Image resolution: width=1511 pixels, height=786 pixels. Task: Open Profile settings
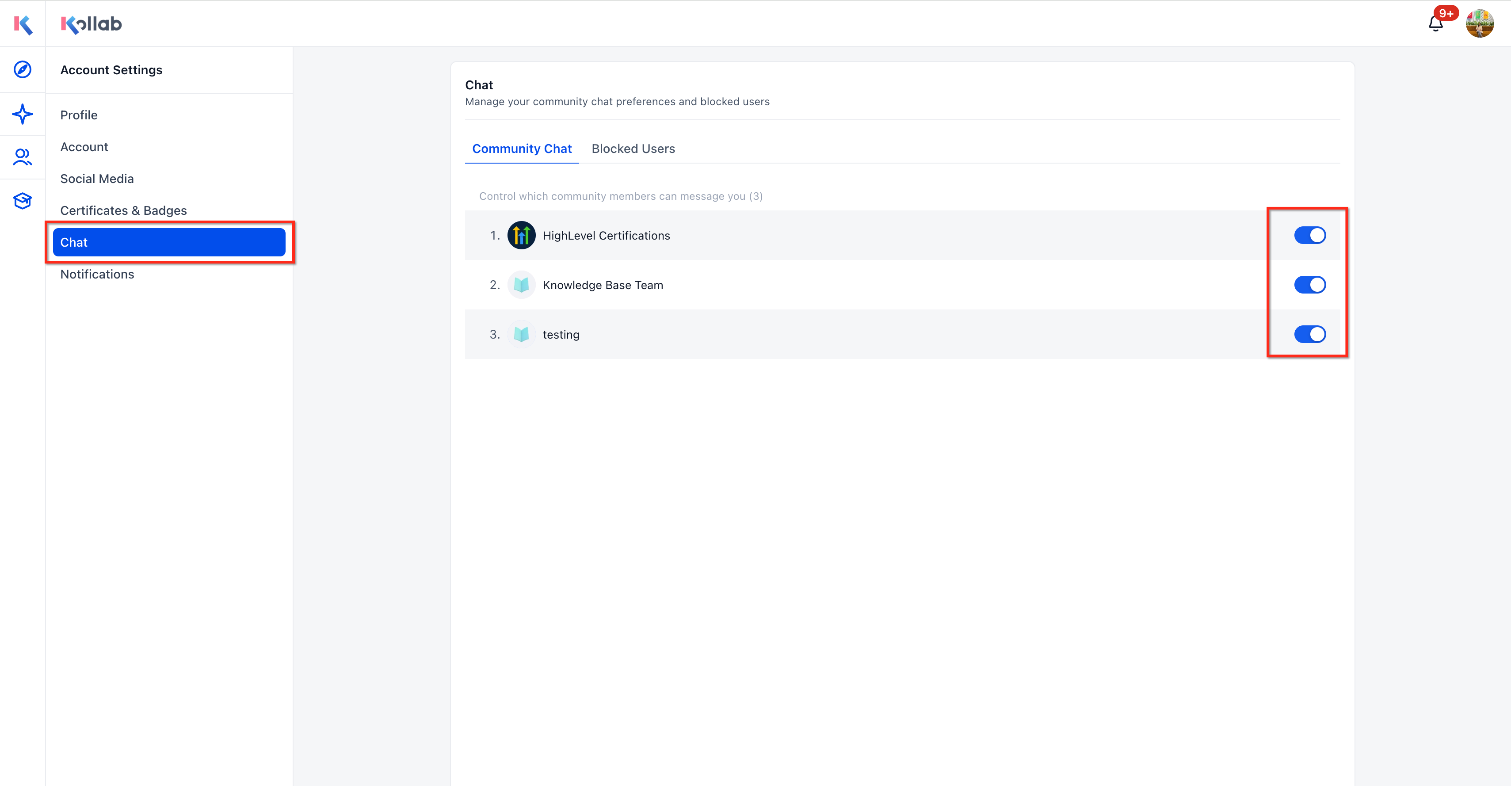pyautogui.click(x=79, y=115)
